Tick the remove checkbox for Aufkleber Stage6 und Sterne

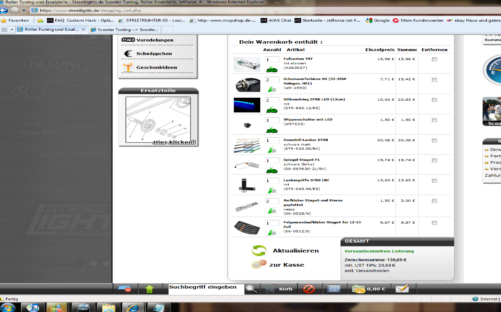click(x=434, y=201)
